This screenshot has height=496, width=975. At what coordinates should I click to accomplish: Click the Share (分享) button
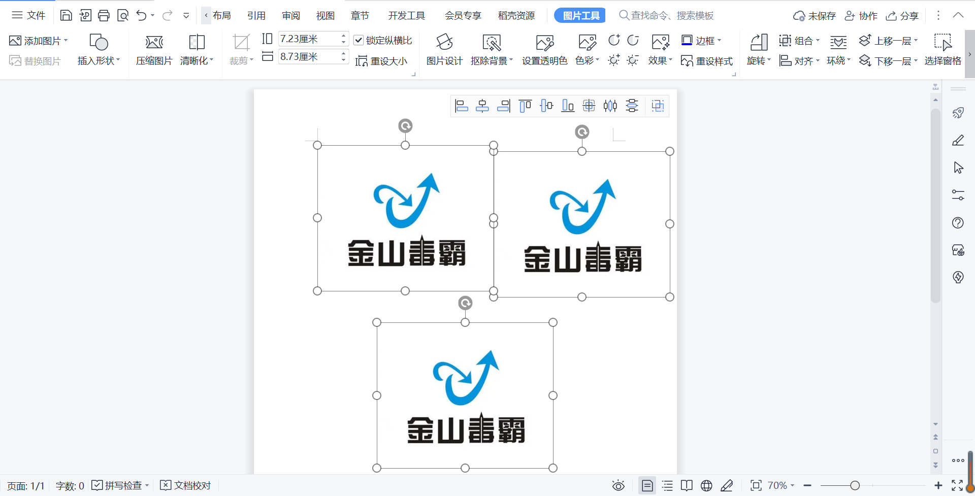coord(902,16)
